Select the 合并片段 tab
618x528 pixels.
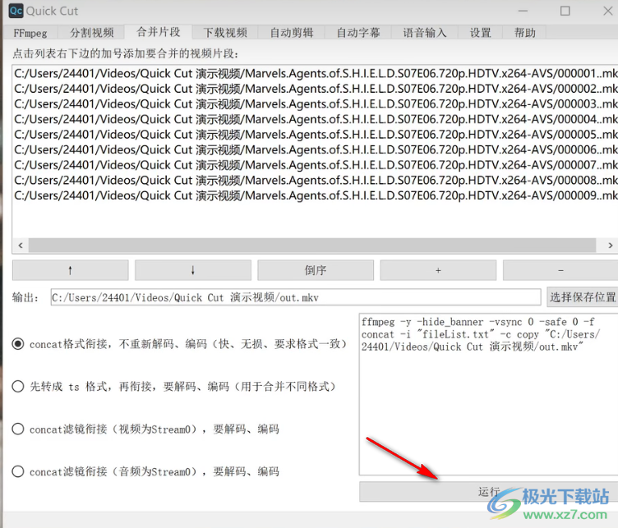click(x=159, y=32)
